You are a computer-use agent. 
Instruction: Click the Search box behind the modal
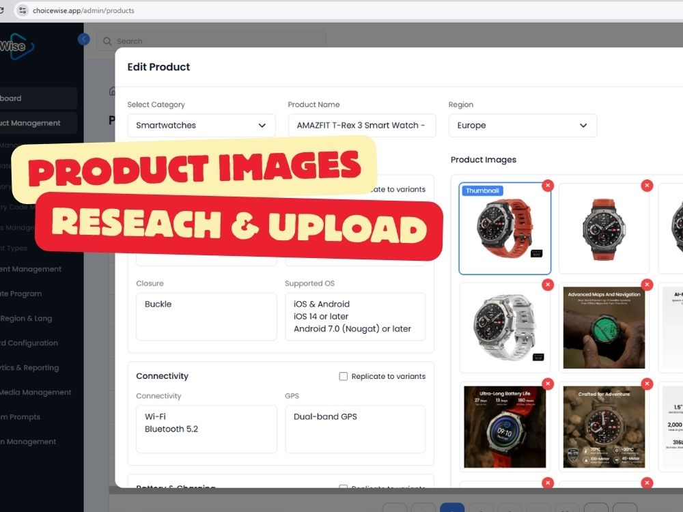(211, 41)
